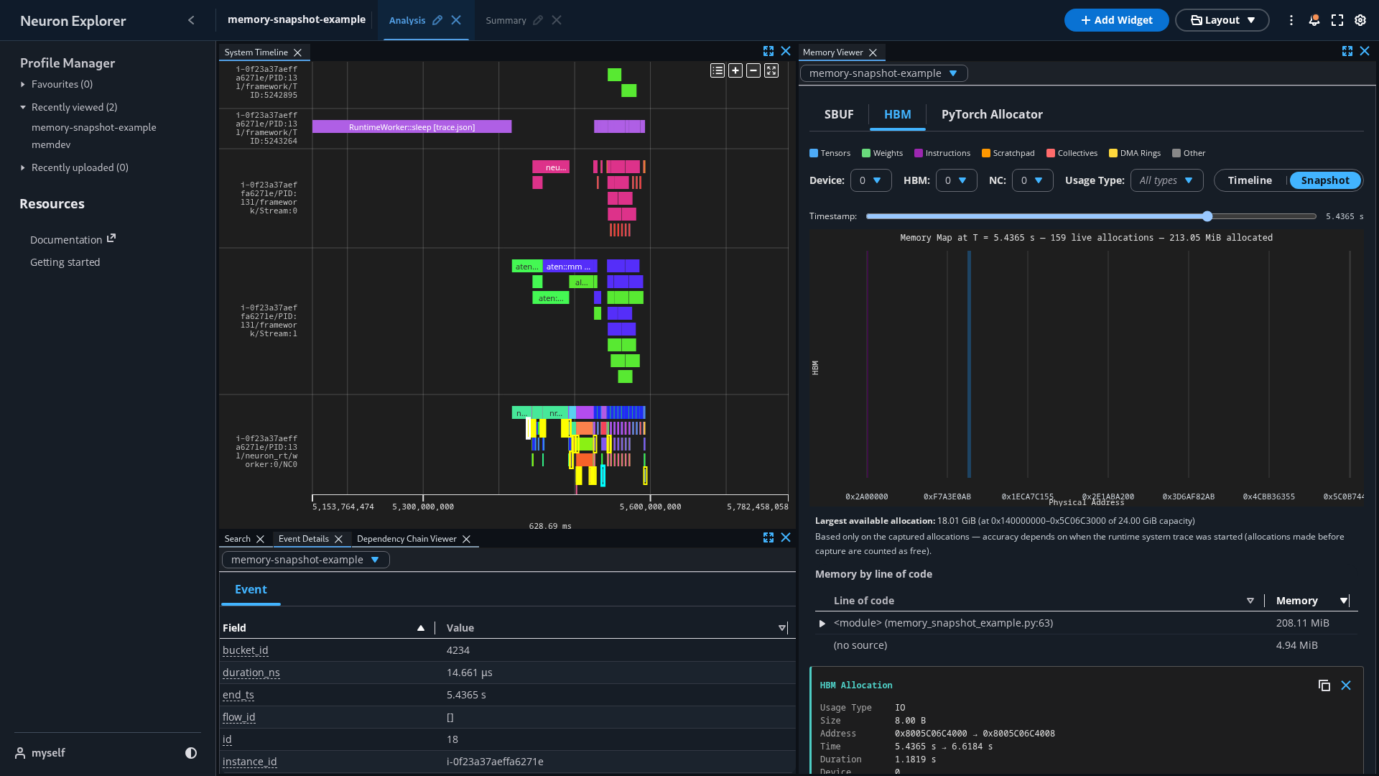Collapse the Neuron Explorer sidebar chevron
Viewport: 1379px width, 776px height.
coord(191,20)
